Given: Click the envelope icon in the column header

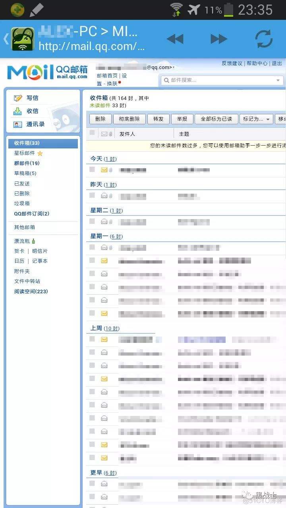Looking at the screenshot, I should coord(104,134).
